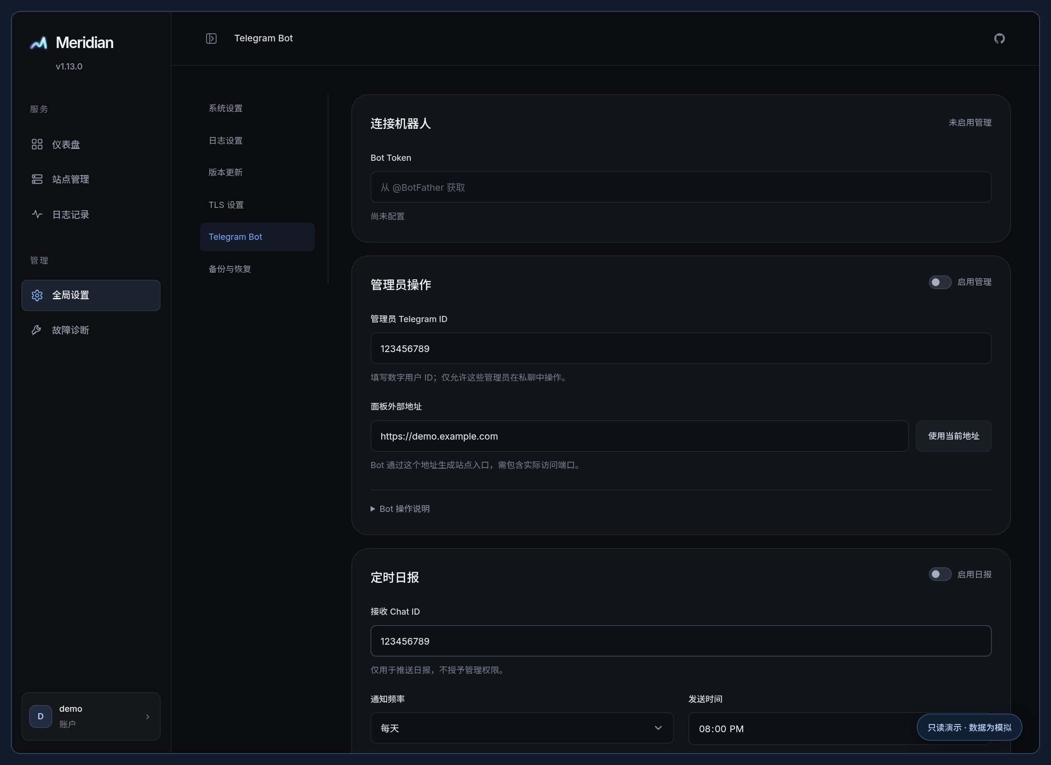This screenshot has height=765, width=1051.
Task: Click the 连接机器人 section heading
Action: coord(401,124)
